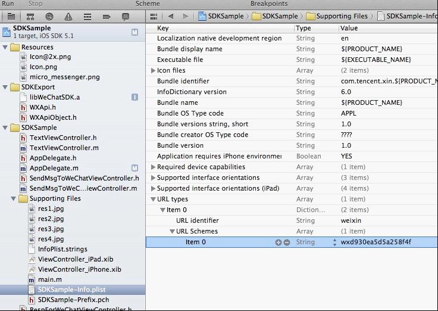Open the Project navigator folder icon
The width and height of the screenshot is (438, 311).
pyautogui.click(x=11, y=16)
